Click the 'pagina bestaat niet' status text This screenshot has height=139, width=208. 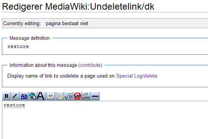pyautogui.click(x=67, y=24)
